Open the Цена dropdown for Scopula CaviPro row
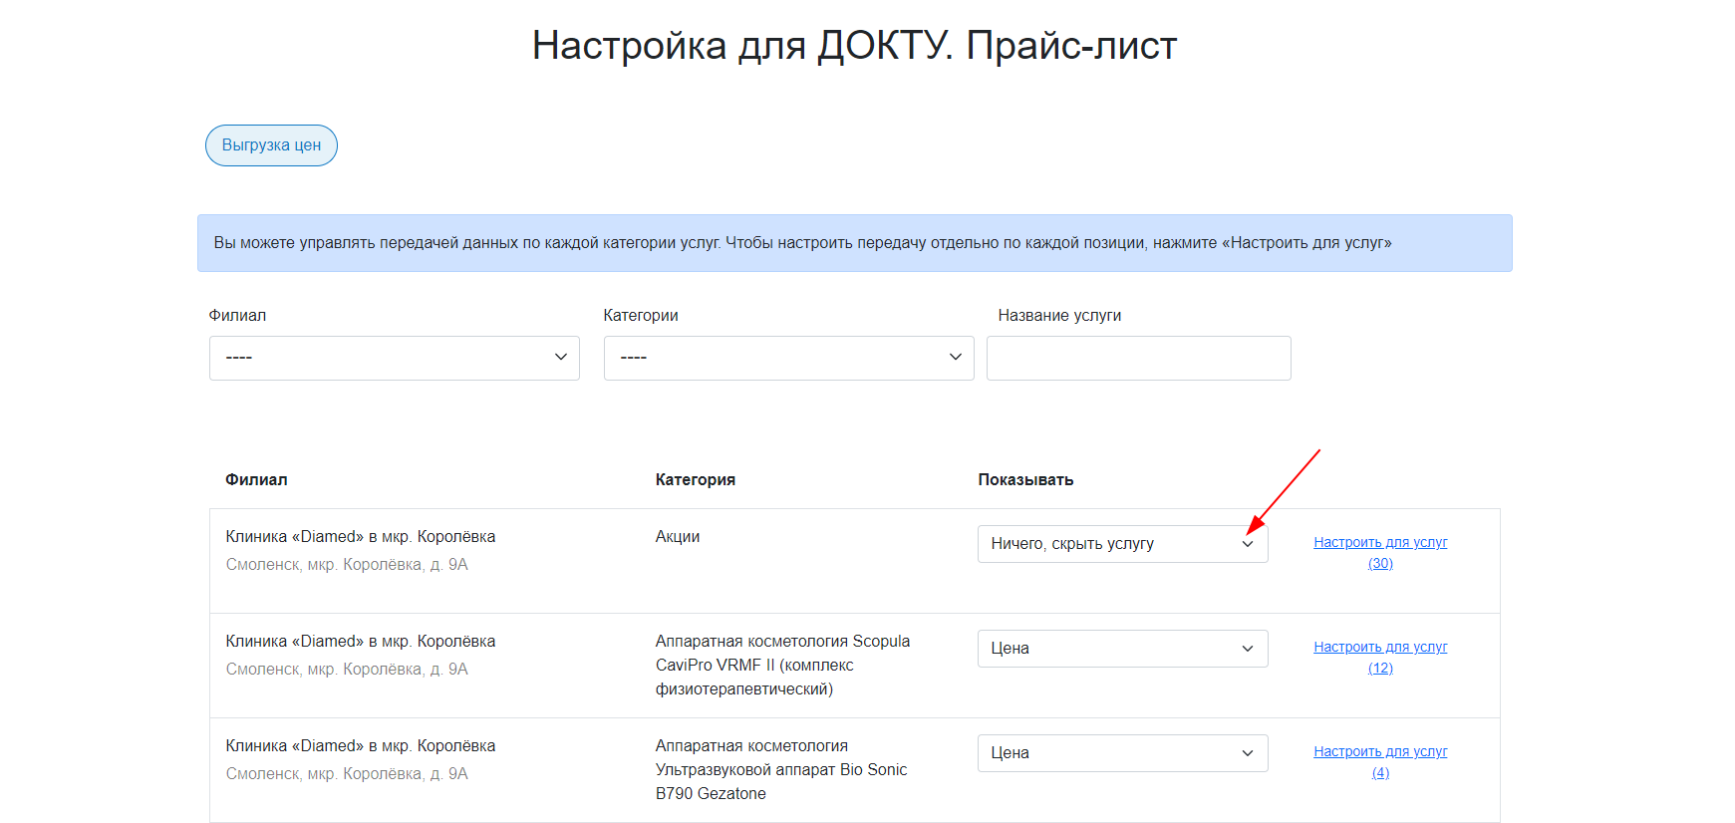This screenshot has height=823, width=1735. tap(1123, 649)
